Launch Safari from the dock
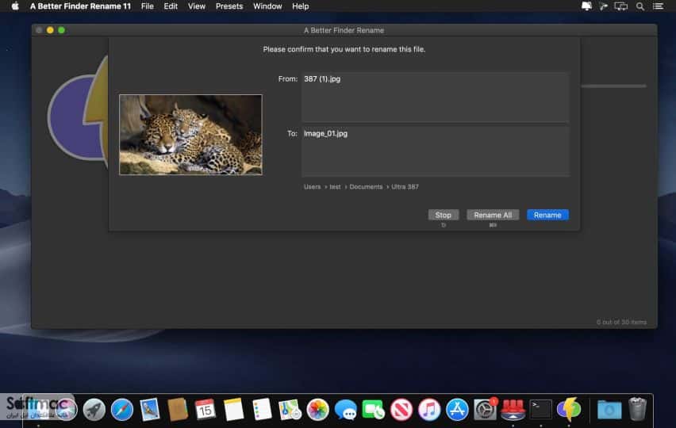676x428 pixels. pos(122,410)
